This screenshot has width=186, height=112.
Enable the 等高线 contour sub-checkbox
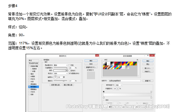click(31, 69)
